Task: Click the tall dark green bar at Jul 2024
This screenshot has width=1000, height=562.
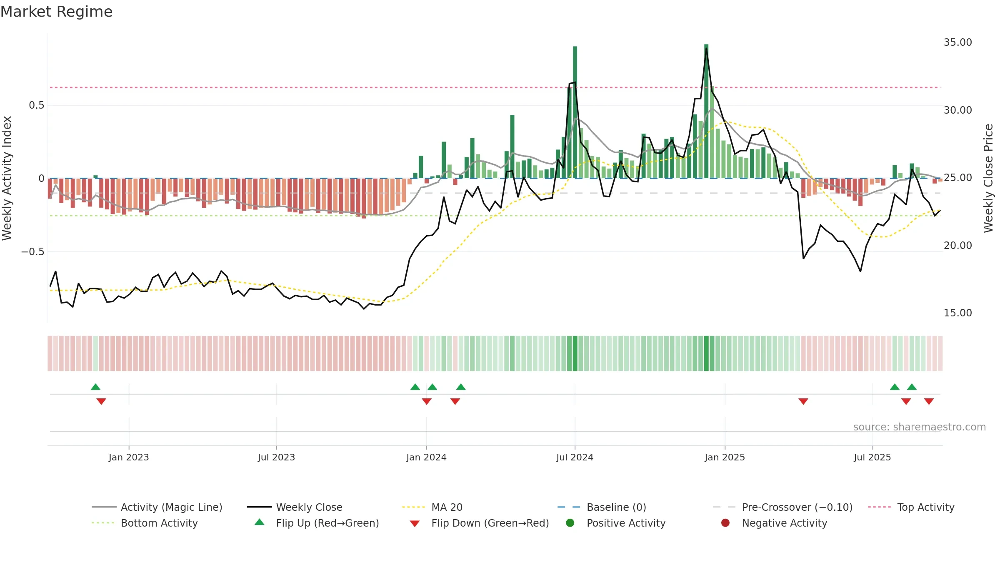Action: point(575,112)
